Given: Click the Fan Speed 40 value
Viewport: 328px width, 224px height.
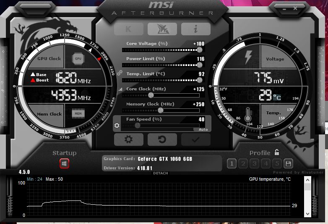Looking at the screenshot, I should (201, 119).
